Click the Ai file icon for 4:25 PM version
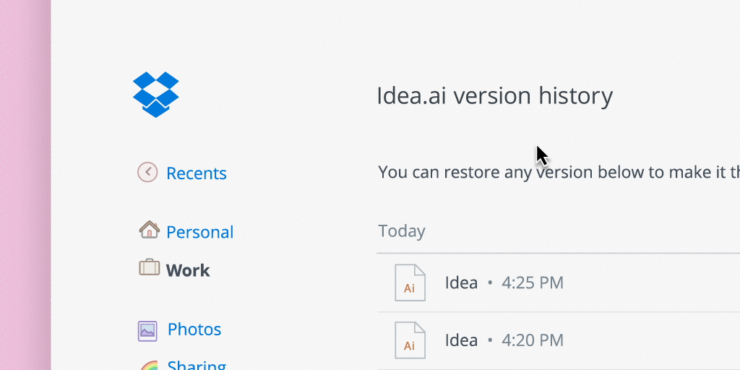Screen dimensions: 740x370 click(409, 283)
